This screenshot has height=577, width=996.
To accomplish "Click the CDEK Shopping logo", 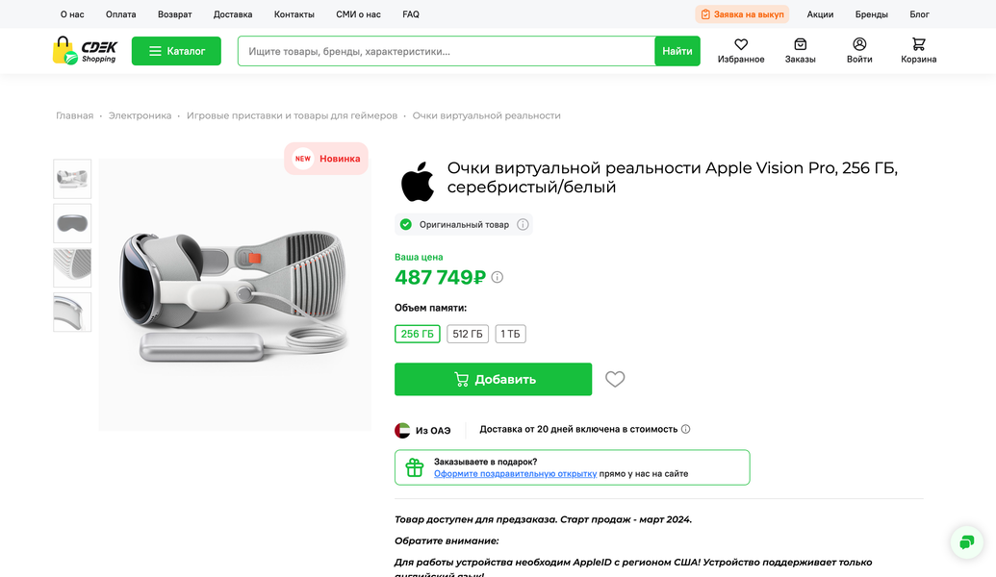I will click(x=85, y=51).
